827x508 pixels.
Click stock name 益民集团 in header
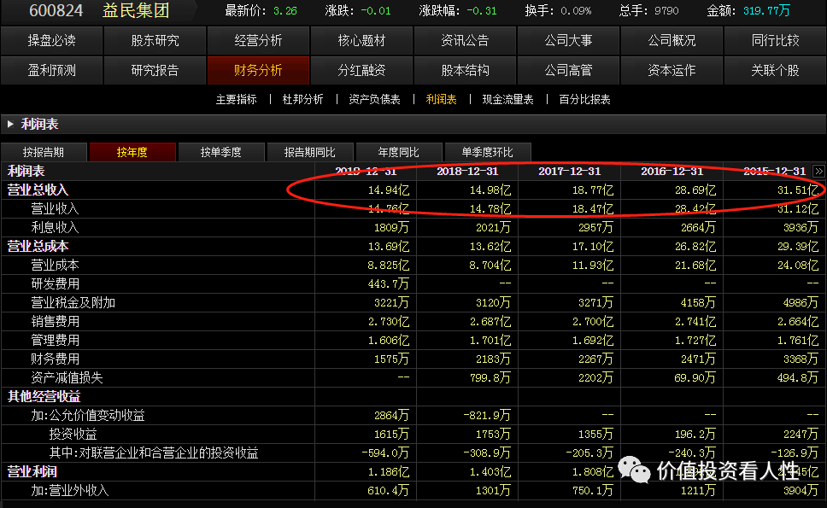tap(136, 10)
